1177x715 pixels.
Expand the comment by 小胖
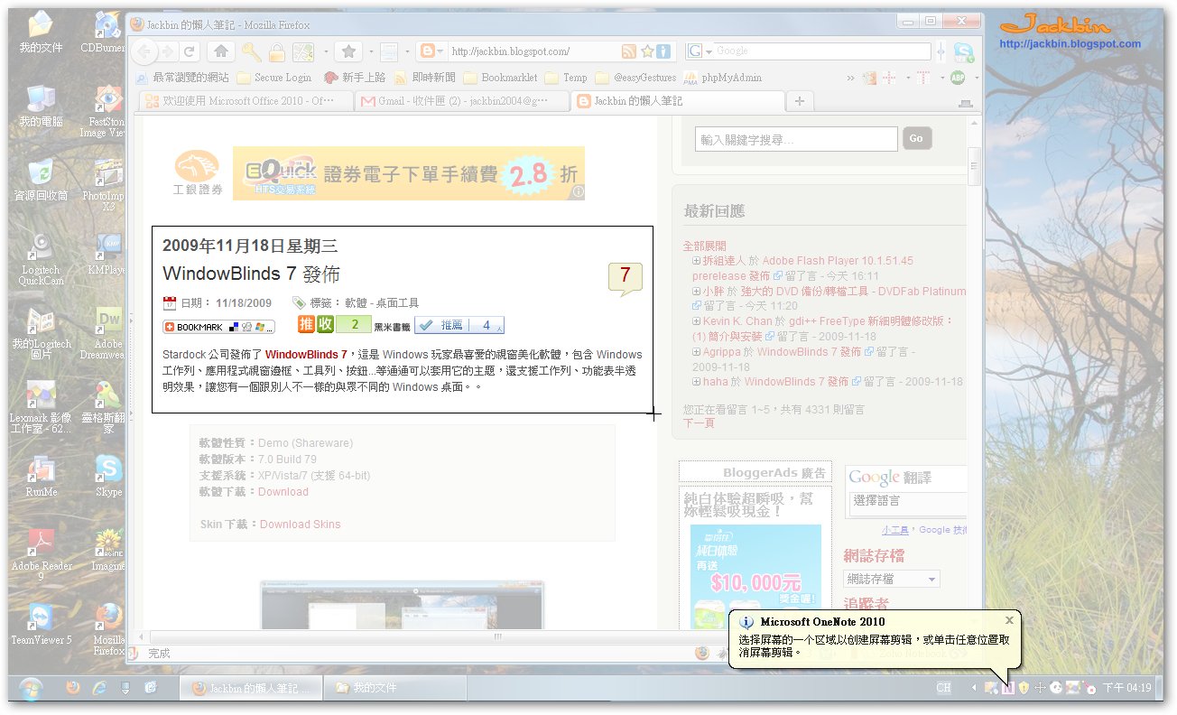pyautogui.click(x=697, y=292)
